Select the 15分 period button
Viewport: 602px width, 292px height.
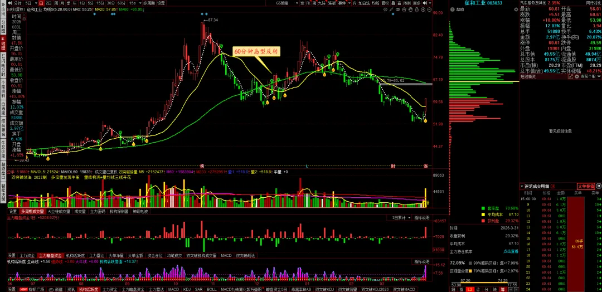pyautogui.click(x=100, y=3)
